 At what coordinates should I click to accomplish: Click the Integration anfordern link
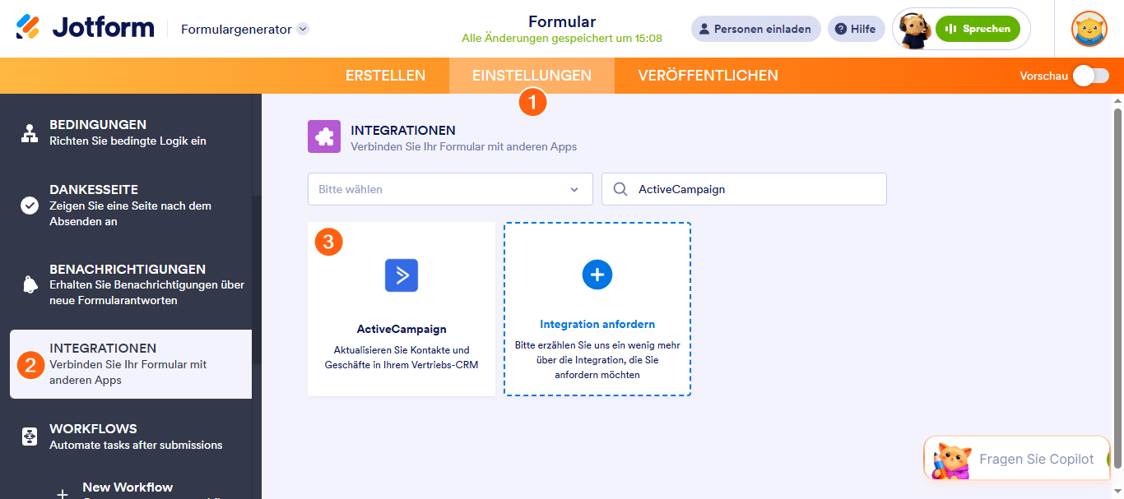[597, 324]
